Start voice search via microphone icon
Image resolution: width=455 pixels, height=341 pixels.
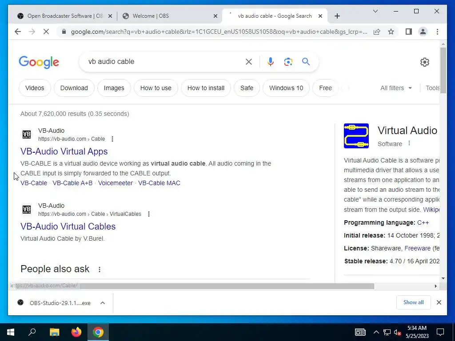click(271, 61)
